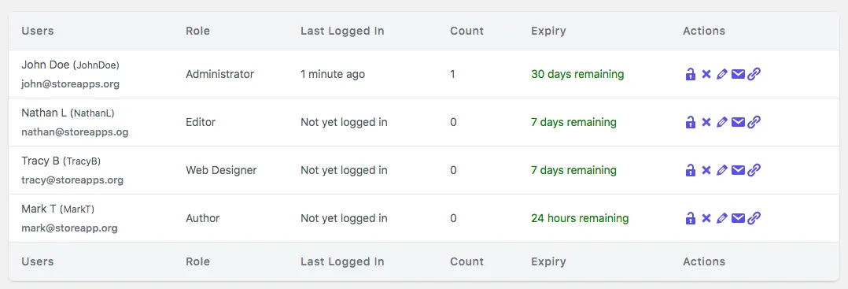Click the Users column header at top
848x289 pixels.
click(37, 31)
